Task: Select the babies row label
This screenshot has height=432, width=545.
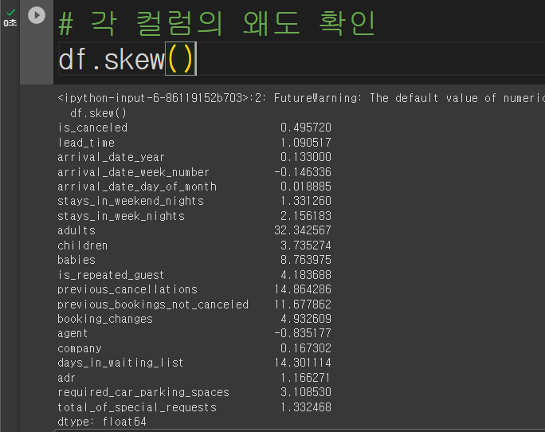Action: pyautogui.click(x=76, y=260)
